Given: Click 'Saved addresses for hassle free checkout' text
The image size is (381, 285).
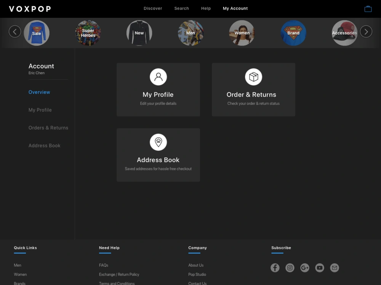Looking at the screenshot, I should pos(158,169).
